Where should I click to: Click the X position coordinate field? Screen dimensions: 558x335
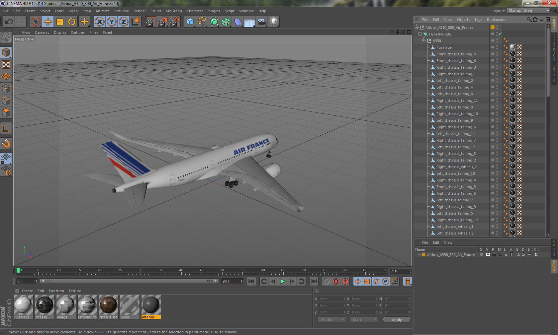[332, 299]
